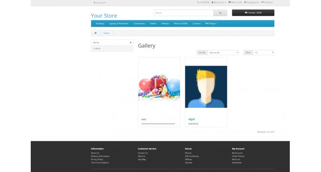Open the Components menu
Screen dimensions: 321x172
tap(139, 24)
